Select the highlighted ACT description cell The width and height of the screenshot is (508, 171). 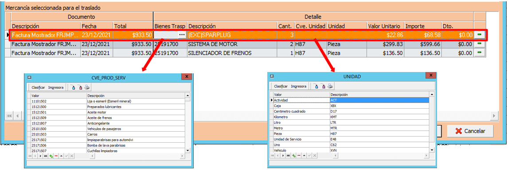point(379,100)
